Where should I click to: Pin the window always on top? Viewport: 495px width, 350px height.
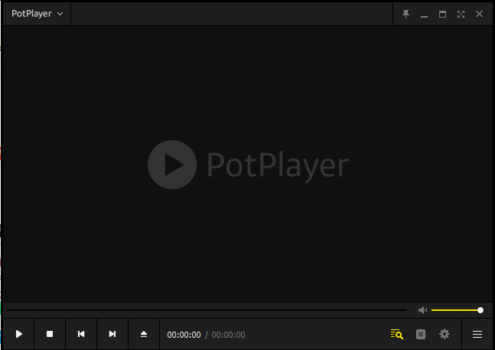[405, 14]
